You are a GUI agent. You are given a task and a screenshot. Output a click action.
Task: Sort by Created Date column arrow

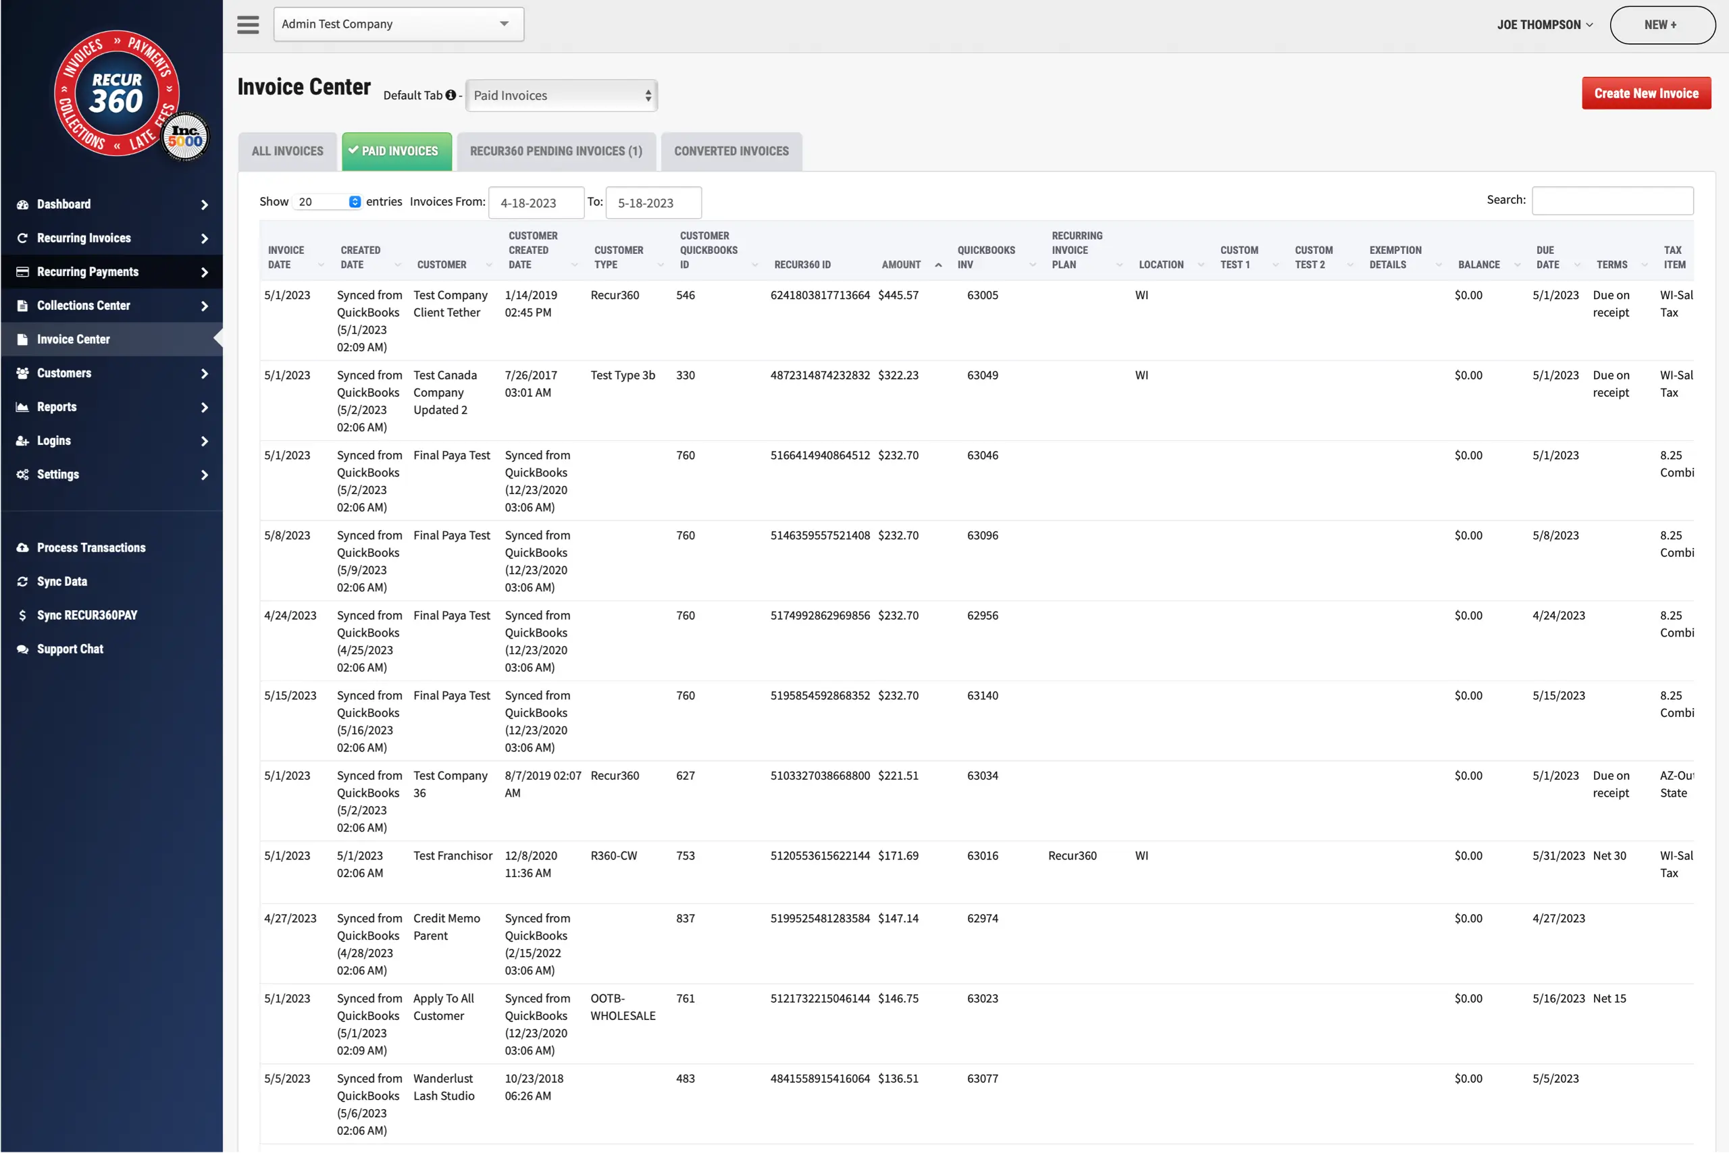coord(398,265)
